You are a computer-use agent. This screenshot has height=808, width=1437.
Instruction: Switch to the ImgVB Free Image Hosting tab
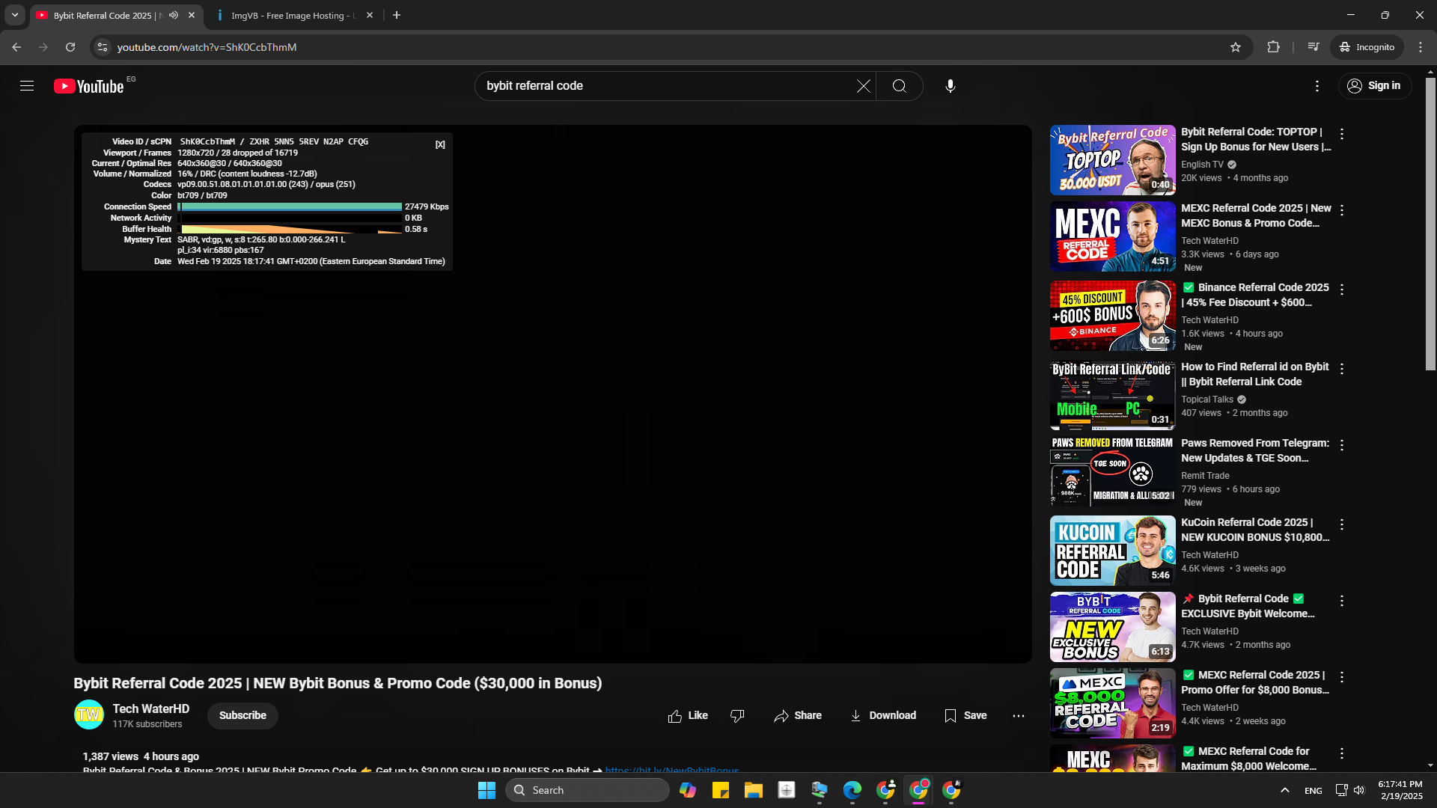(x=292, y=15)
